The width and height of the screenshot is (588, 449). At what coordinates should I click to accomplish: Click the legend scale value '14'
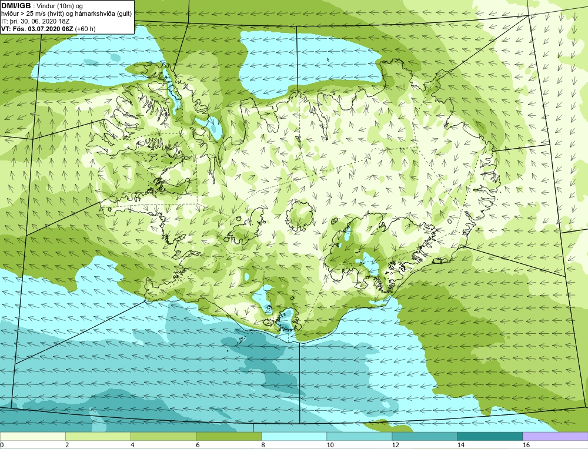(460, 445)
